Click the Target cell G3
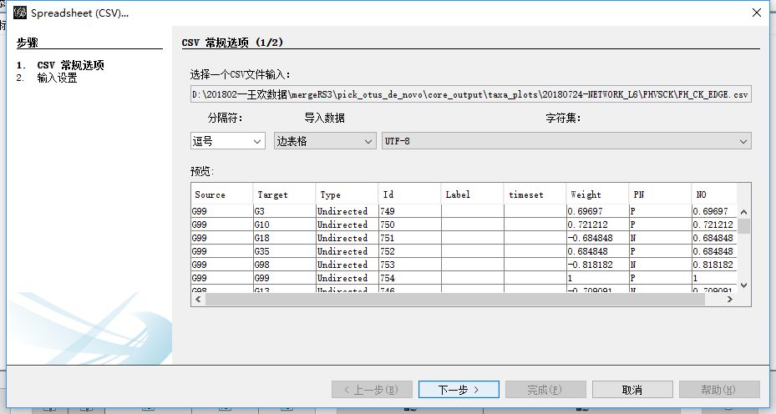The image size is (776, 414). pos(285,211)
